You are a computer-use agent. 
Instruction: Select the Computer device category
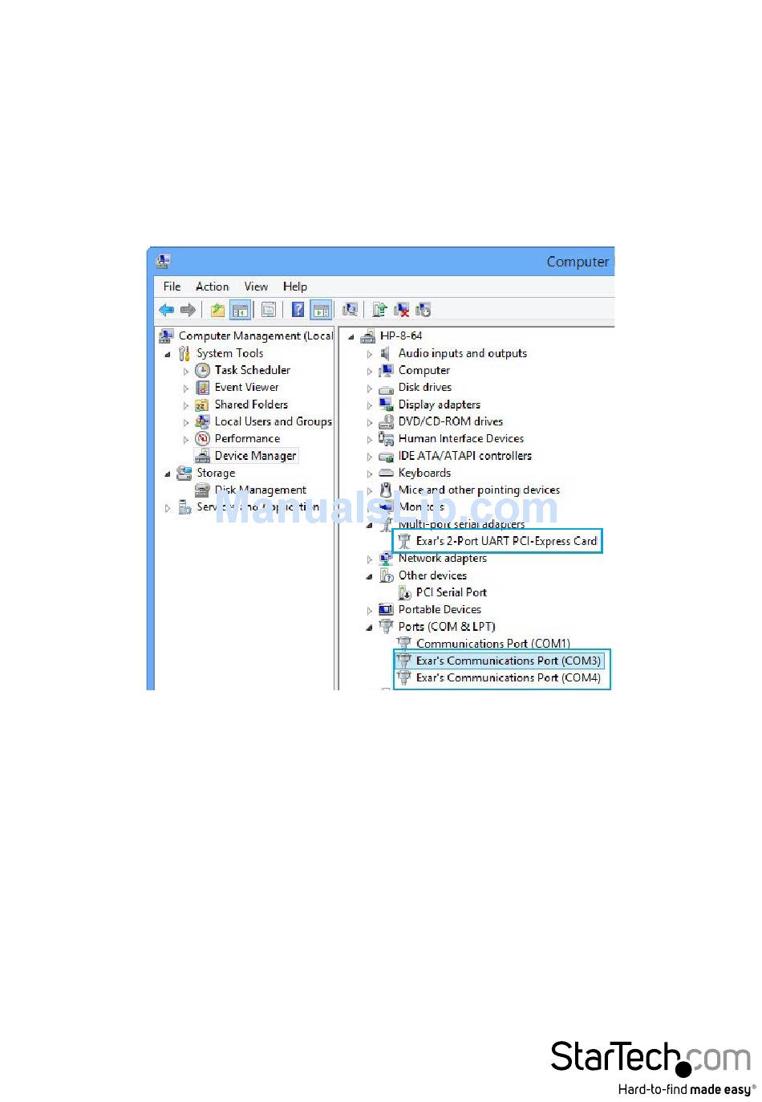(x=424, y=370)
